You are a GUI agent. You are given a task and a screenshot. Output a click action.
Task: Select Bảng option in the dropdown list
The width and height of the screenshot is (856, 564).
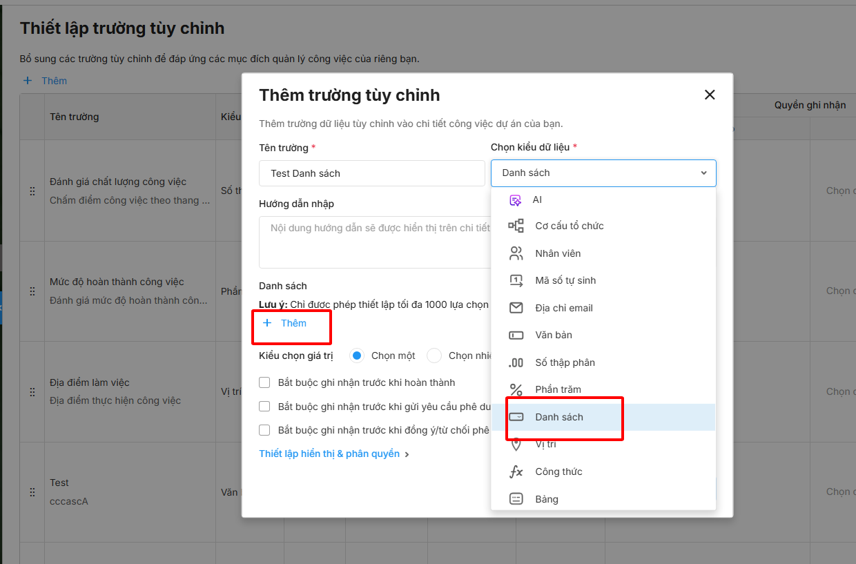click(546, 499)
